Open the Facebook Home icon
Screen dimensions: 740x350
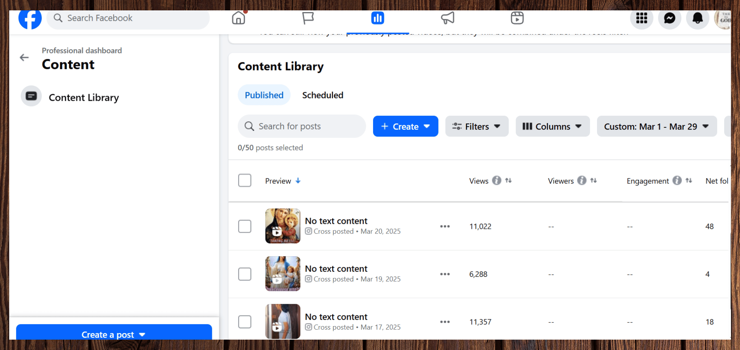click(x=239, y=18)
